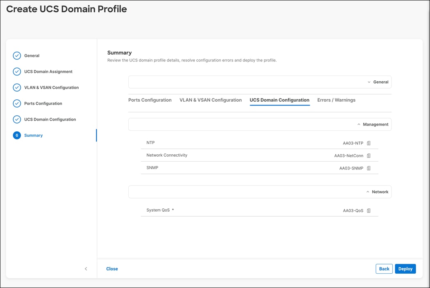Copy the AA03-NetConn policy name
Screen dimensions: 430x288
368,155
